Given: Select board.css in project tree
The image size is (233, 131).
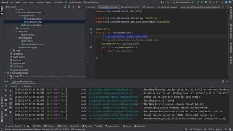Looking at the screenshot, I should 29,35.
